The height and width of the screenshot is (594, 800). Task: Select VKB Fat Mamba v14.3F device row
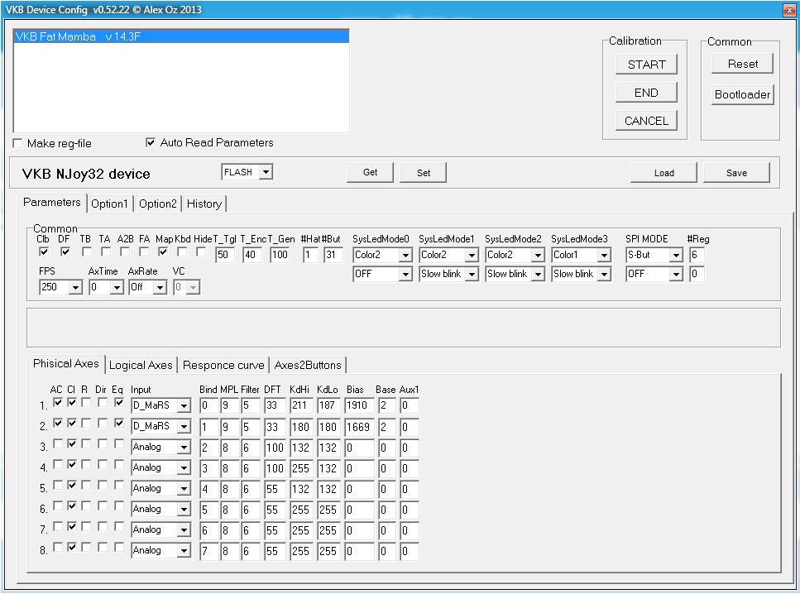181,36
